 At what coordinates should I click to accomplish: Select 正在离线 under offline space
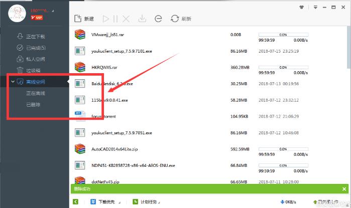36,93
